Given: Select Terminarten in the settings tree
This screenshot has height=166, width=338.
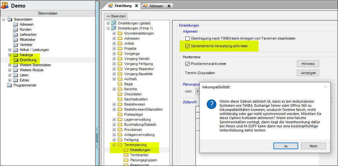Looking at the screenshot, I should (139, 155).
